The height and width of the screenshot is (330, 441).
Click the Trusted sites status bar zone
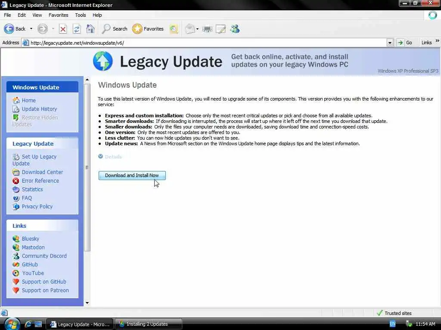coord(394,313)
